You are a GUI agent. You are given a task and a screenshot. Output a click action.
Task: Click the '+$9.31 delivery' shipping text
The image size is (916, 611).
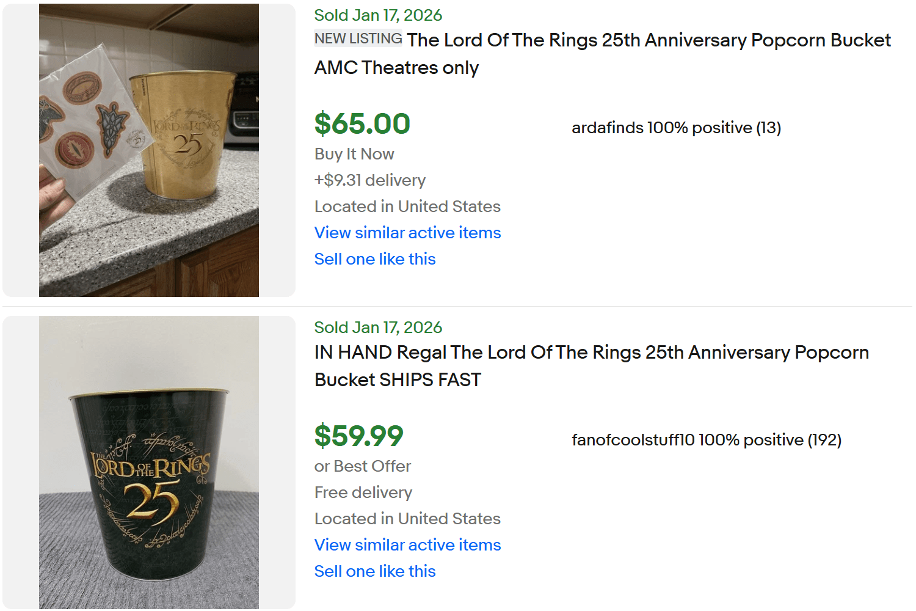[369, 180]
